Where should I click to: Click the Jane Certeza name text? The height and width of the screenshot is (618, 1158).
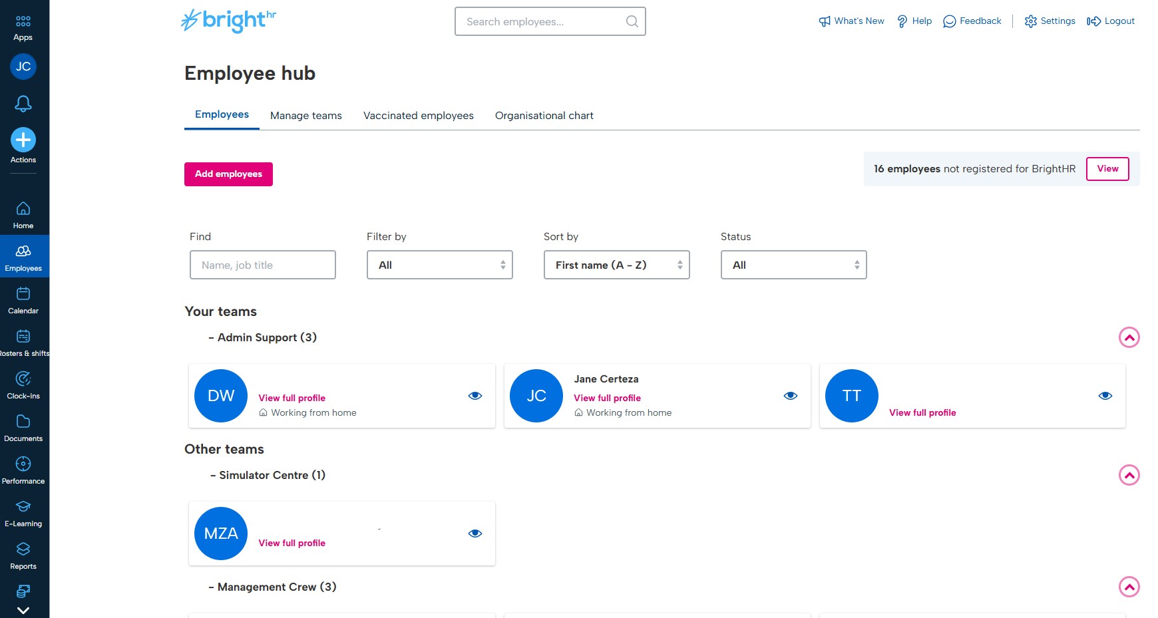pos(606,379)
